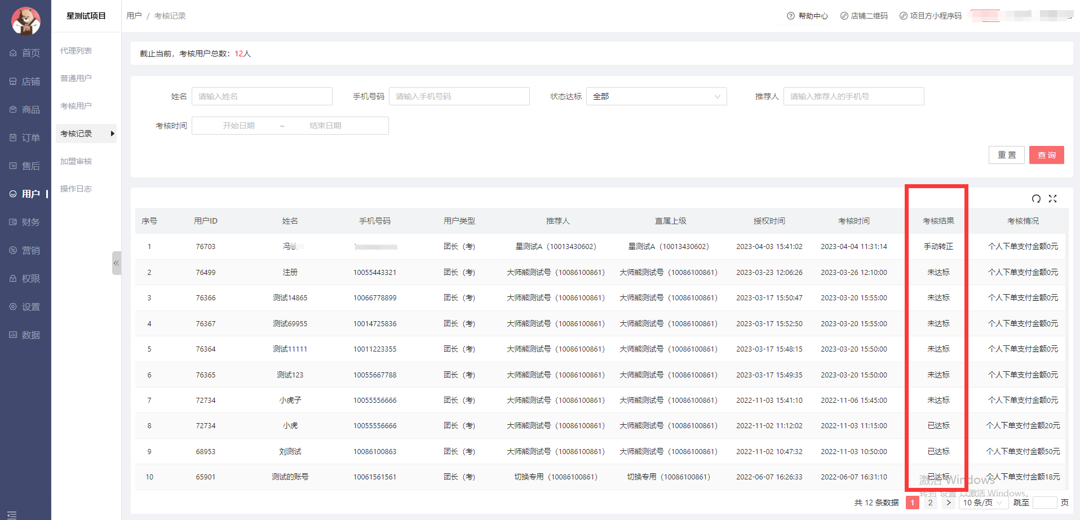Screen dimensions: 1080x520
Task: Select the Join Review (加盟审核) submenu item
Action: (x=76, y=161)
